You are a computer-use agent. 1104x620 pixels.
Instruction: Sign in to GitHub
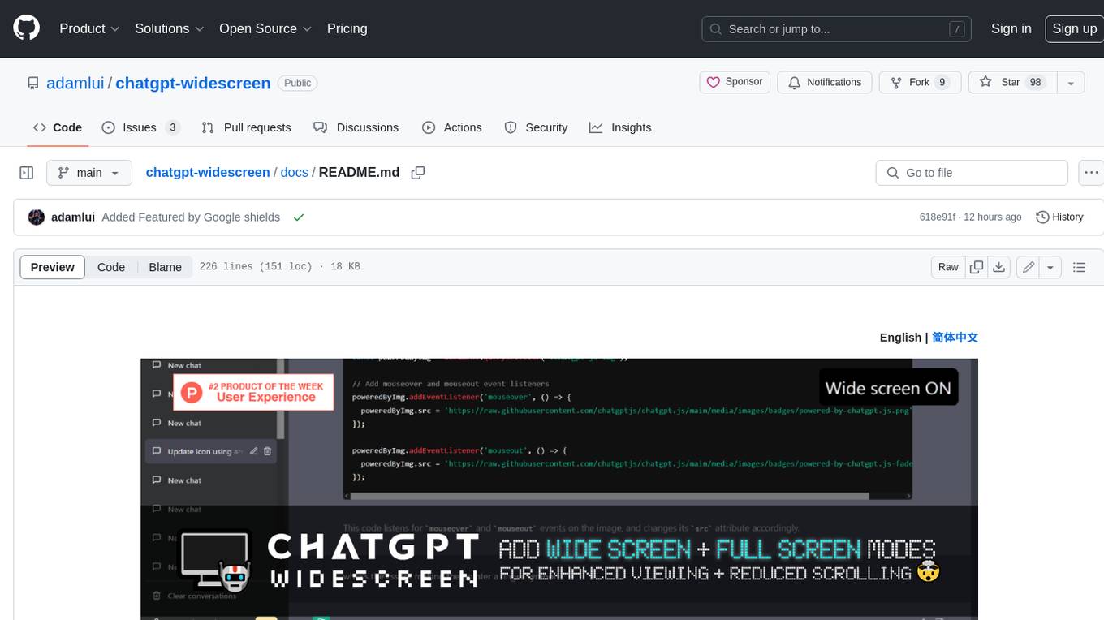click(1011, 28)
